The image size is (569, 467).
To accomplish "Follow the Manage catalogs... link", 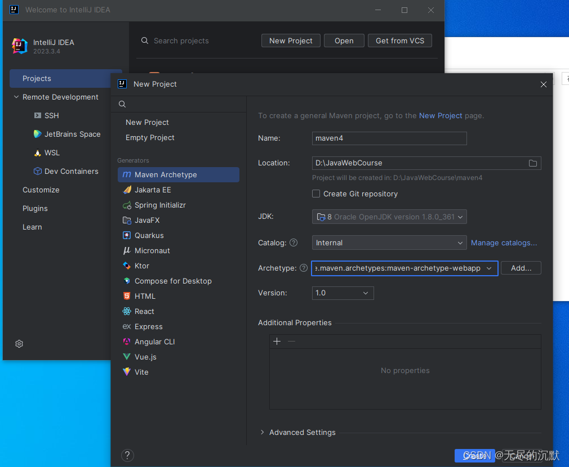I will pos(504,243).
